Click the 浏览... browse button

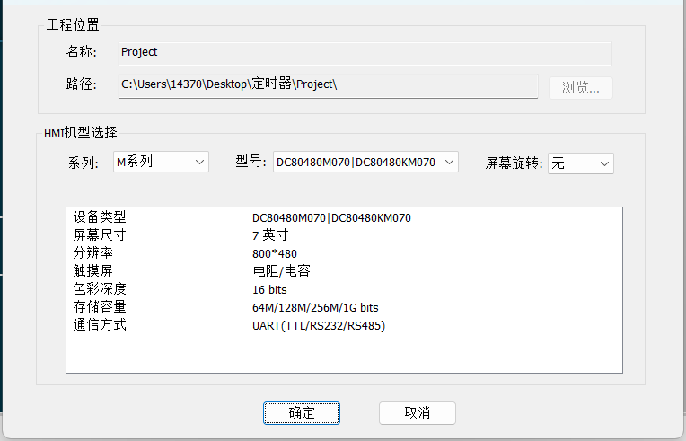(x=581, y=88)
